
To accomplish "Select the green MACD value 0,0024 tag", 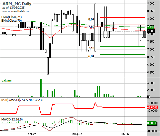I will click(x=152, y=123).
